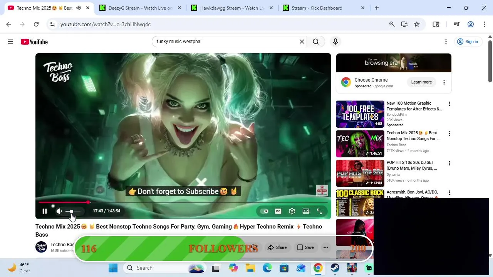This screenshot has width=493, height=277.
Task: Open a new browser tab
Action: point(377,8)
